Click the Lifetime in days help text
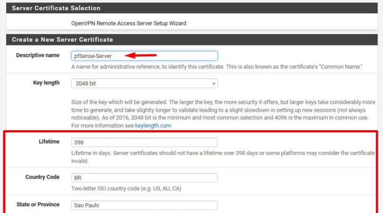The image size is (383, 213). point(222,157)
